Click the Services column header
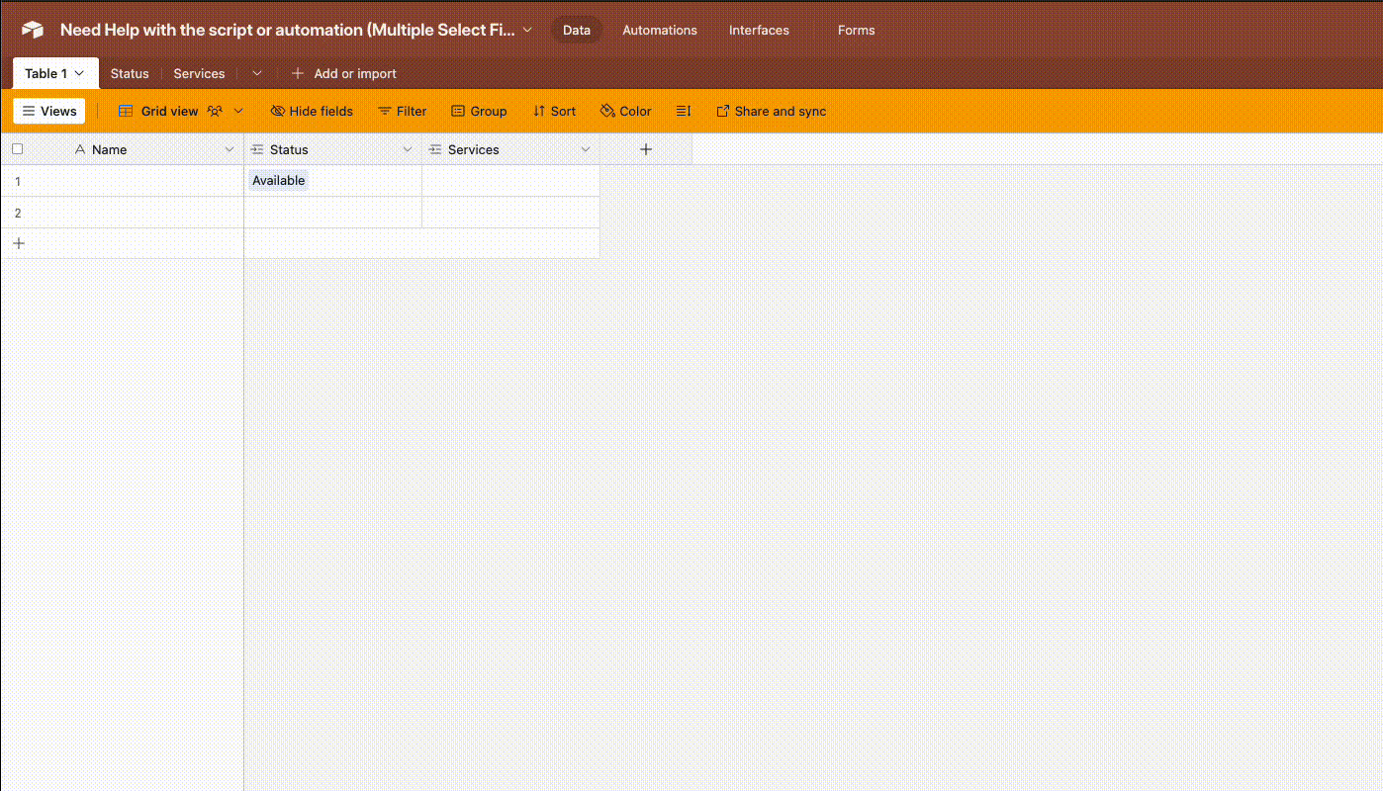The width and height of the screenshot is (1383, 791). pos(511,149)
